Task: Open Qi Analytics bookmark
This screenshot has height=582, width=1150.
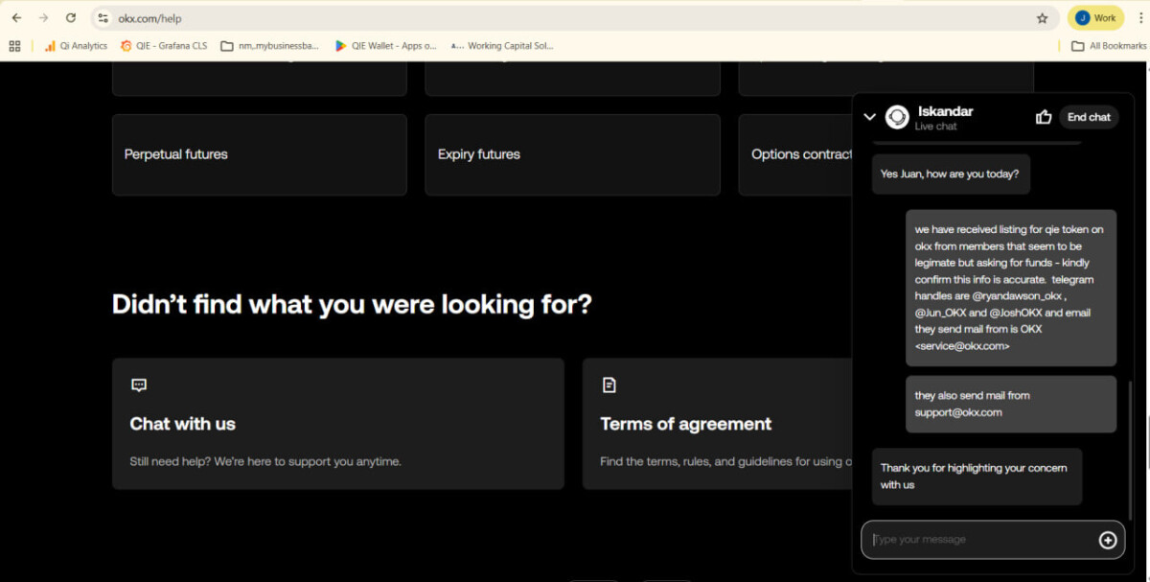Action: click(76, 45)
